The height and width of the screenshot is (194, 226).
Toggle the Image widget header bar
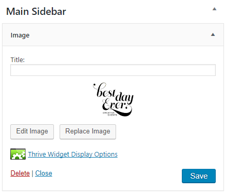(x=113, y=35)
